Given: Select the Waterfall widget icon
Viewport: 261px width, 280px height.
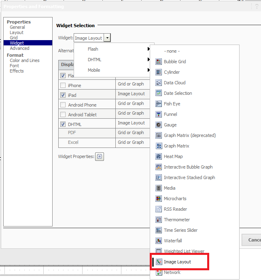Looking at the screenshot, I should [x=159, y=241].
